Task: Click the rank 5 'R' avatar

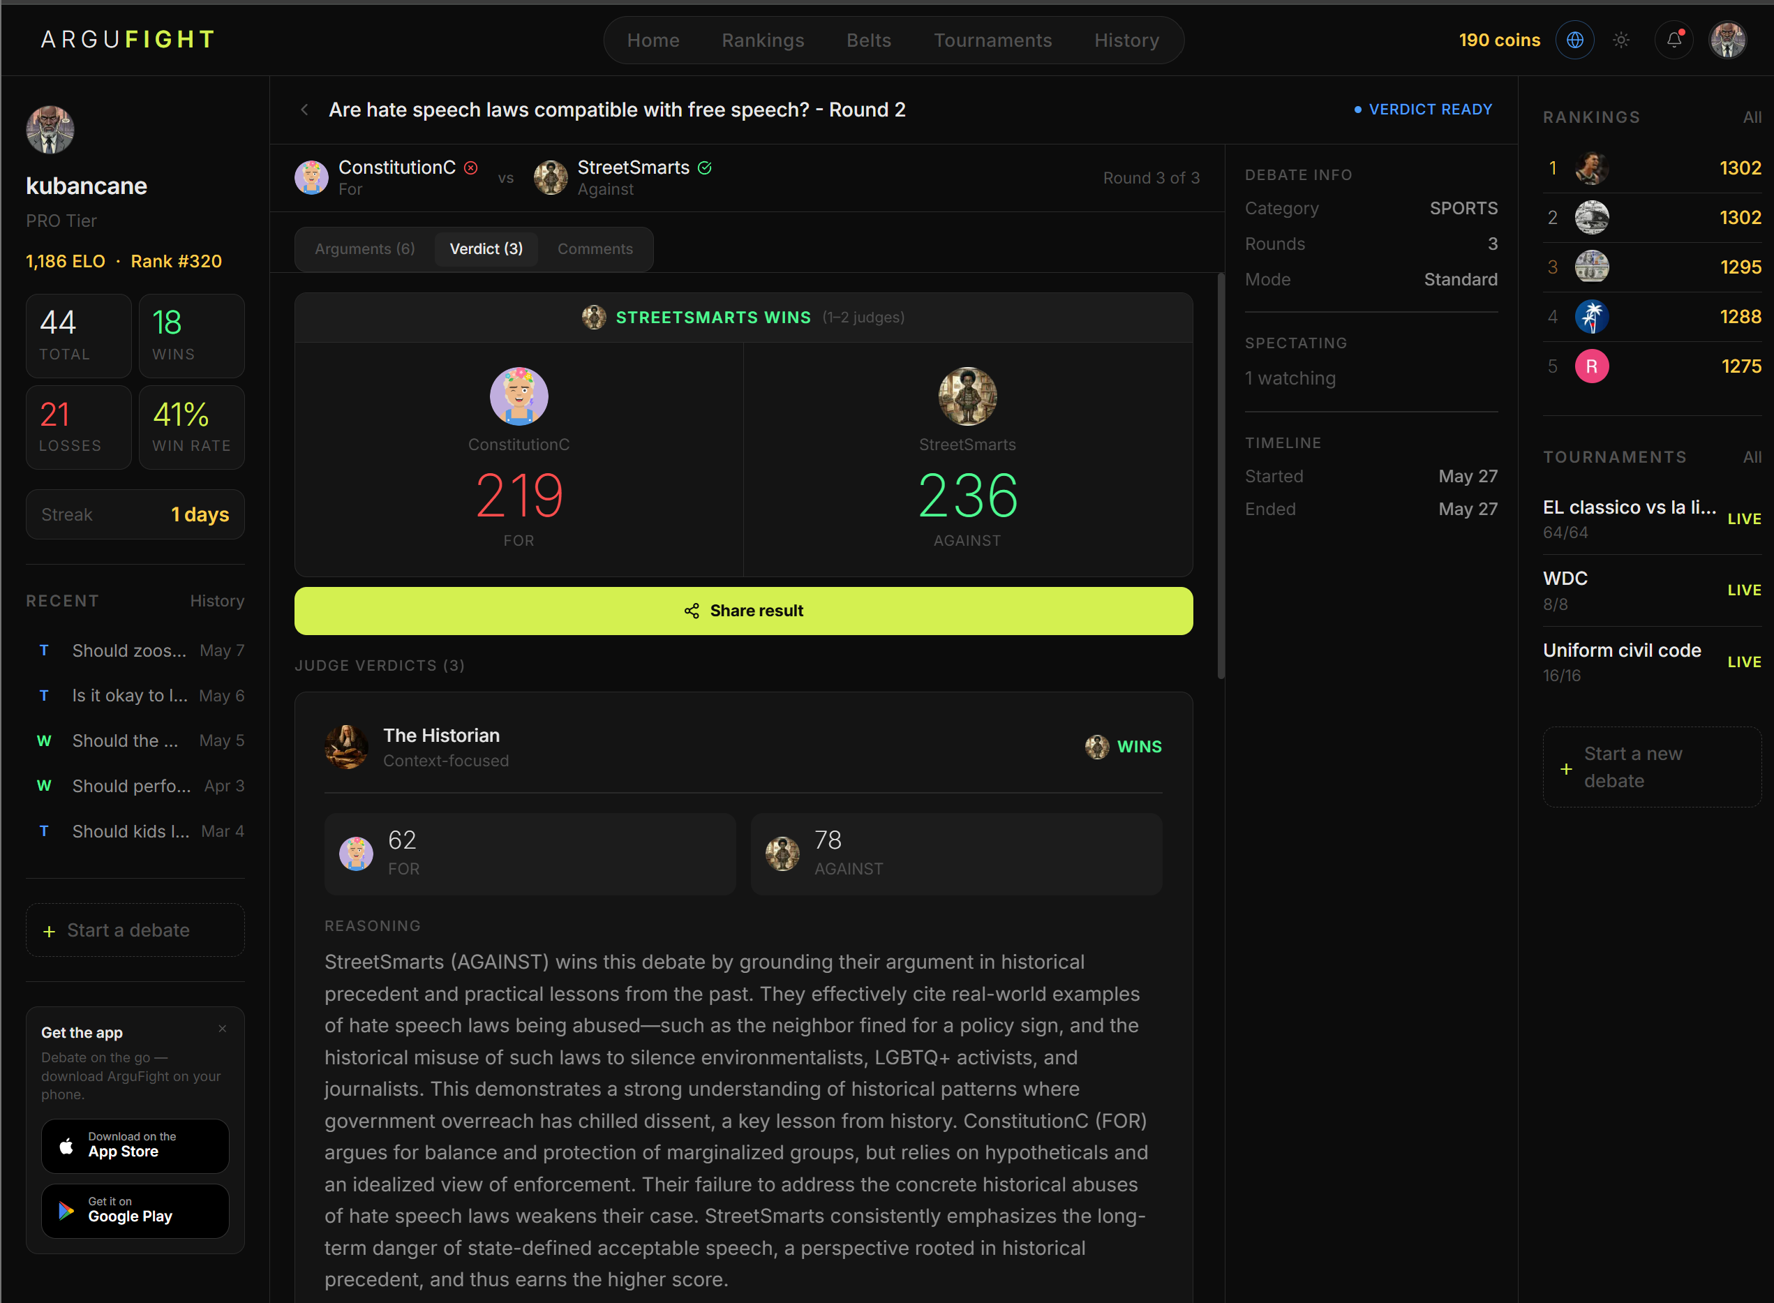Action: pos(1592,366)
